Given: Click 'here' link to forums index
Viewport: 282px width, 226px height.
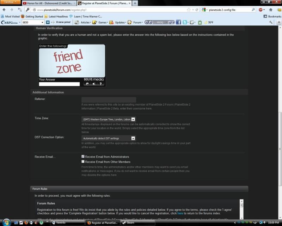Looking at the screenshot, I should (180, 213).
